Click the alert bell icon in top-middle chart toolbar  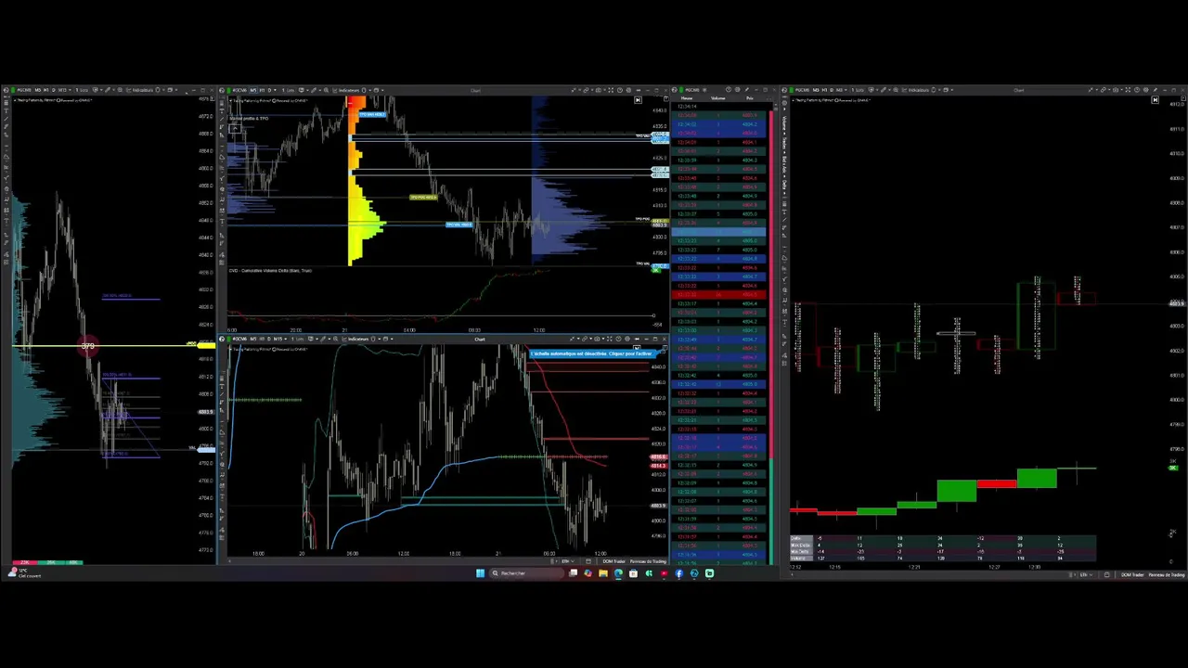[x=364, y=90]
